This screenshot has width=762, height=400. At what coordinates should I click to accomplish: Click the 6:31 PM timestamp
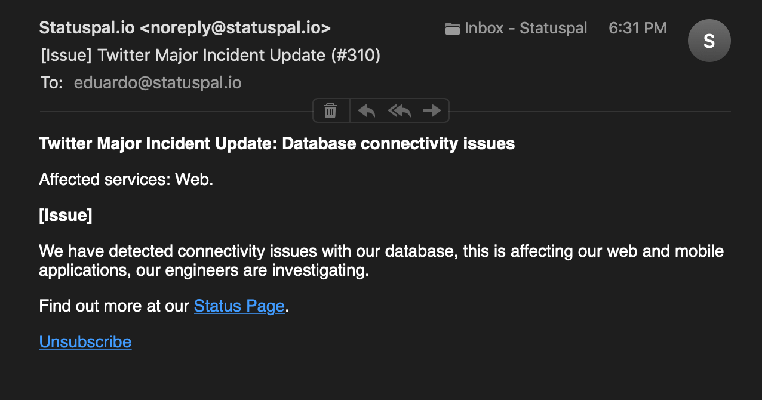pyautogui.click(x=638, y=28)
